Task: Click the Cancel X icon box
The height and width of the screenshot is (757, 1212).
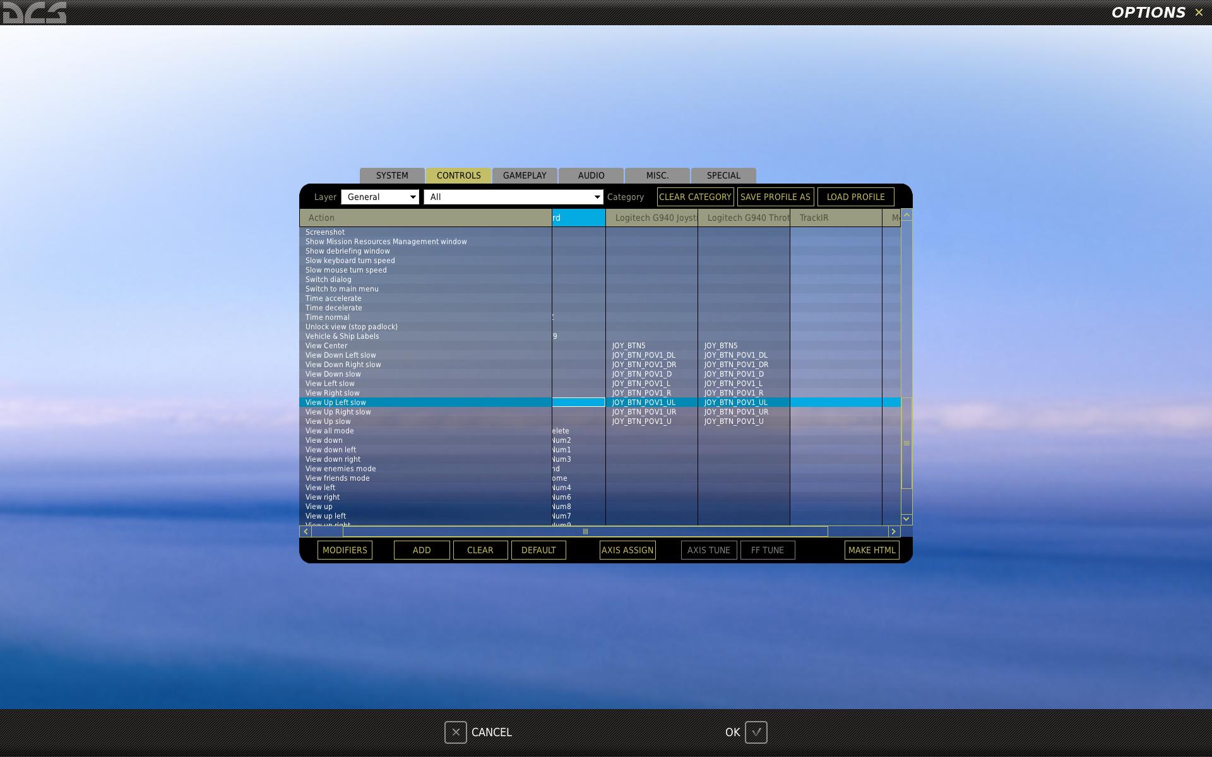Action: click(x=456, y=732)
